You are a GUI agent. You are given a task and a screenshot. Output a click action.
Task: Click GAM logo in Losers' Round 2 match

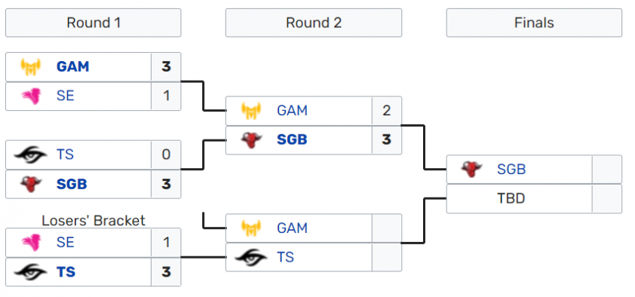(x=251, y=228)
